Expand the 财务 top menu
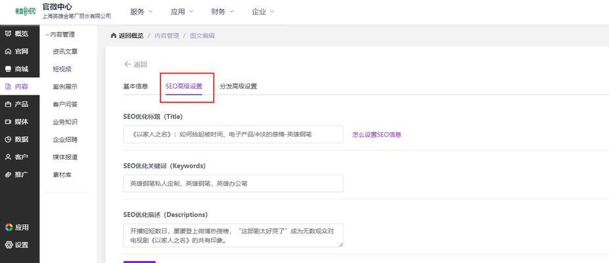The image size is (609, 263). point(222,12)
